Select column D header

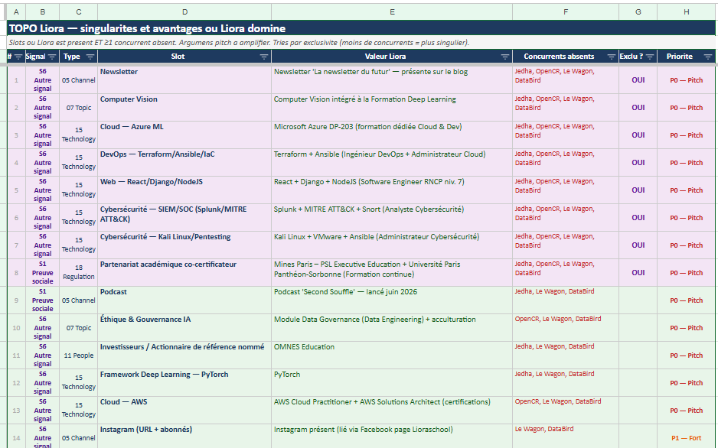(184, 12)
